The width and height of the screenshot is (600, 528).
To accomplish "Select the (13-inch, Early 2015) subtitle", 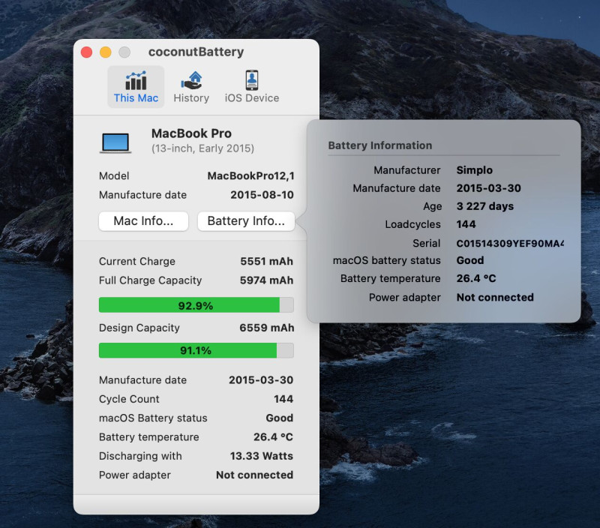I will click(202, 148).
